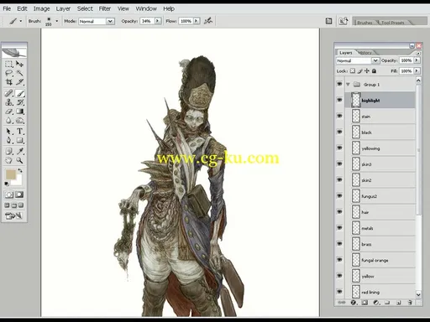Screen dimensions: 430x322
Task: Select the Type tool
Action: tap(19, 131)
